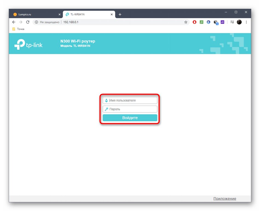Open the user profile avatar
This screenshot has height=211, width=260.
239,22
